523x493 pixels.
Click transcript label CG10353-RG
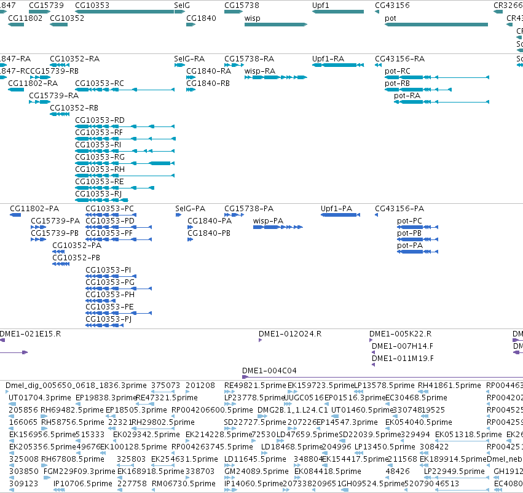click(100, 157)
